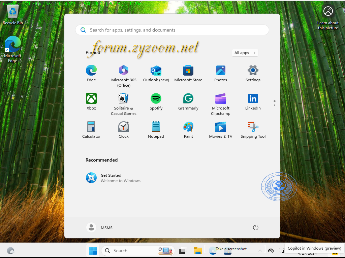Screen dimensions: 345x258
Task: Open the Grammarly app
Action: pos(188,101)
